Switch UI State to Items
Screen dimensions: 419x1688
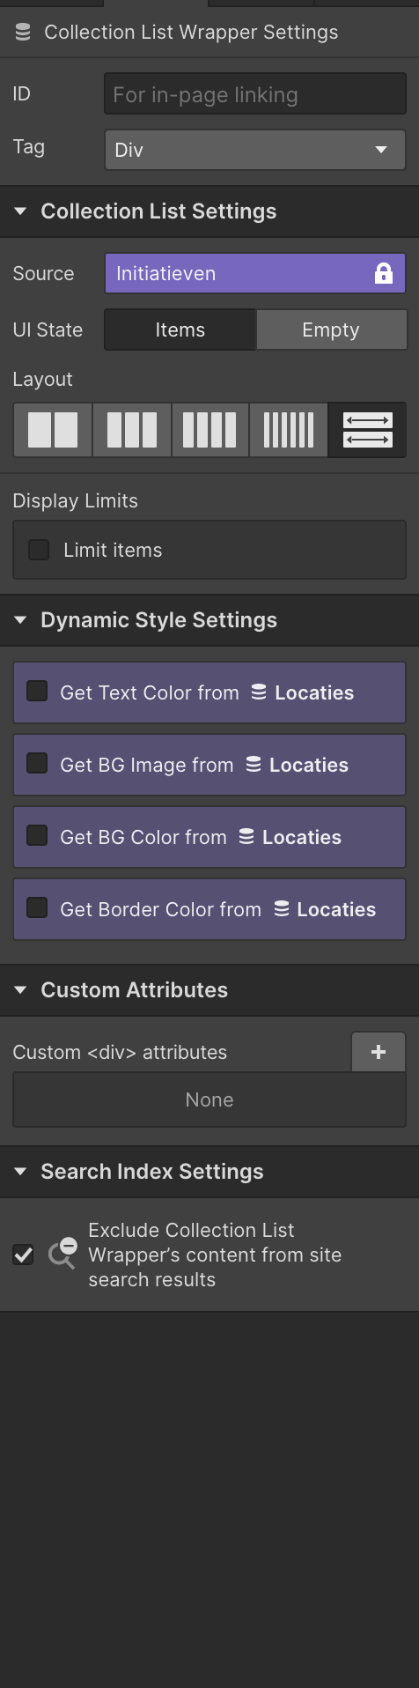pyautogui.click(x=180, y=329)
